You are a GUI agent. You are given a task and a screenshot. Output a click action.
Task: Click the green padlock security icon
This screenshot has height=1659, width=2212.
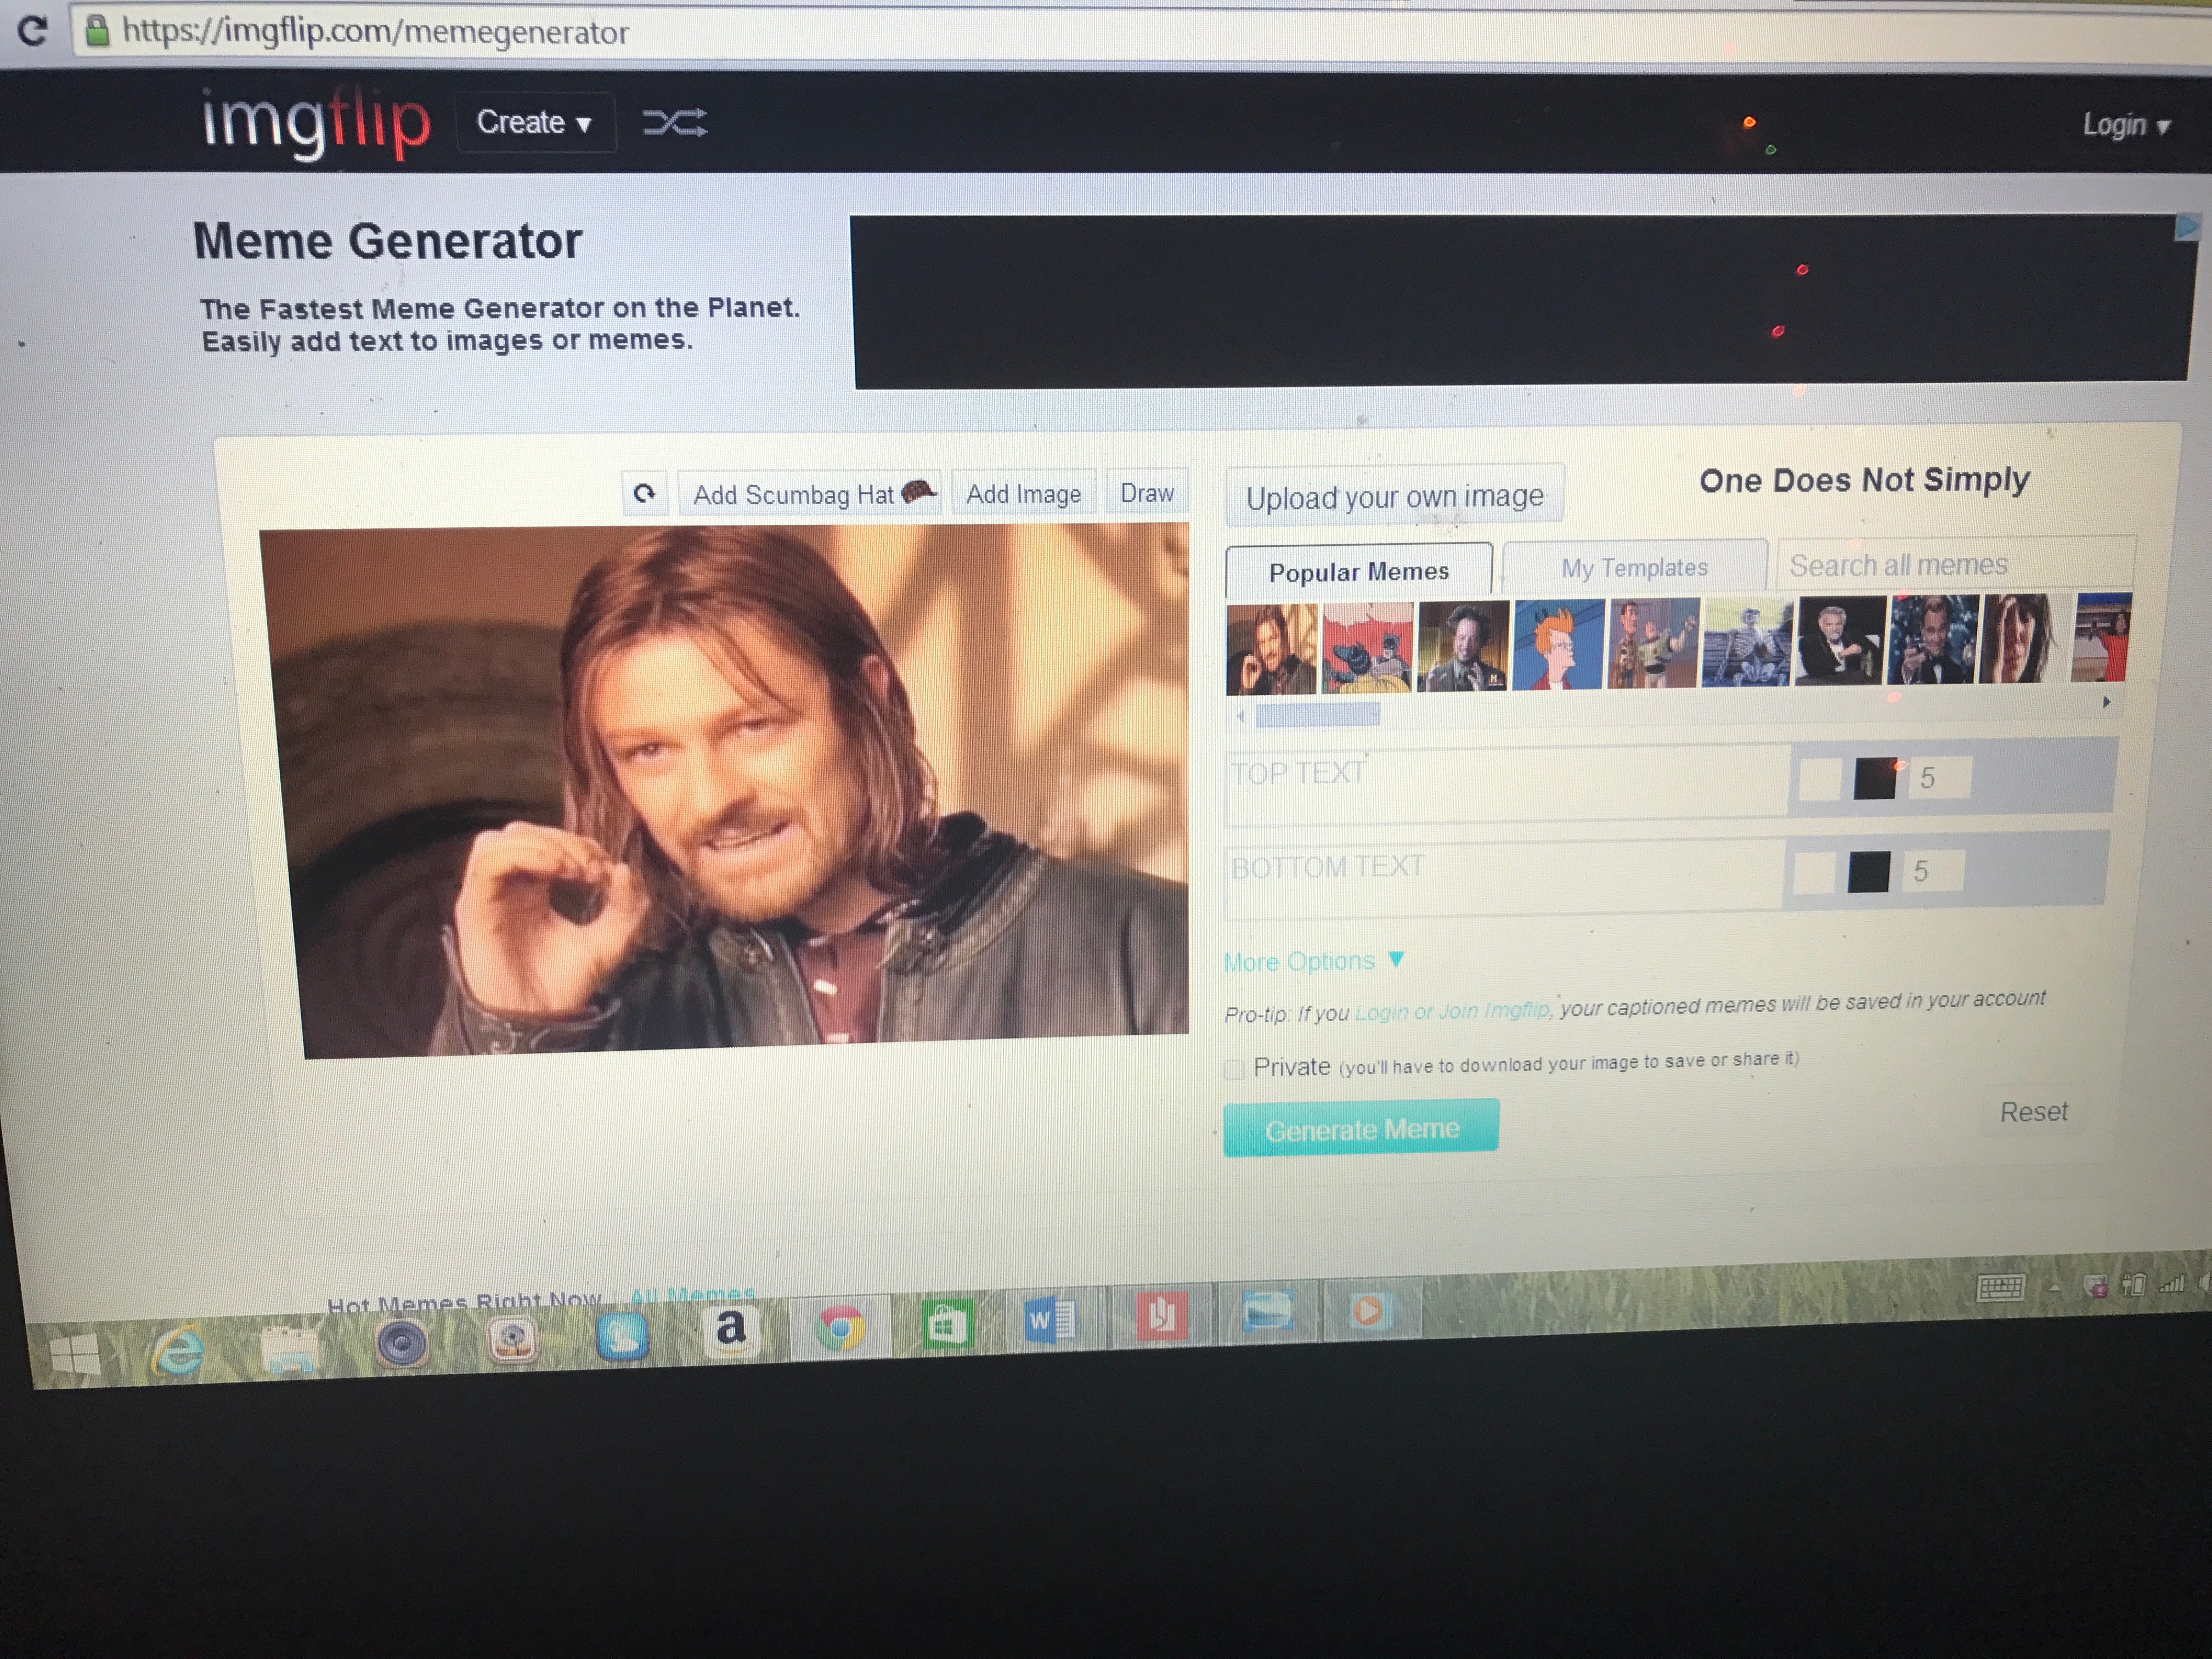tap(97, 31)
